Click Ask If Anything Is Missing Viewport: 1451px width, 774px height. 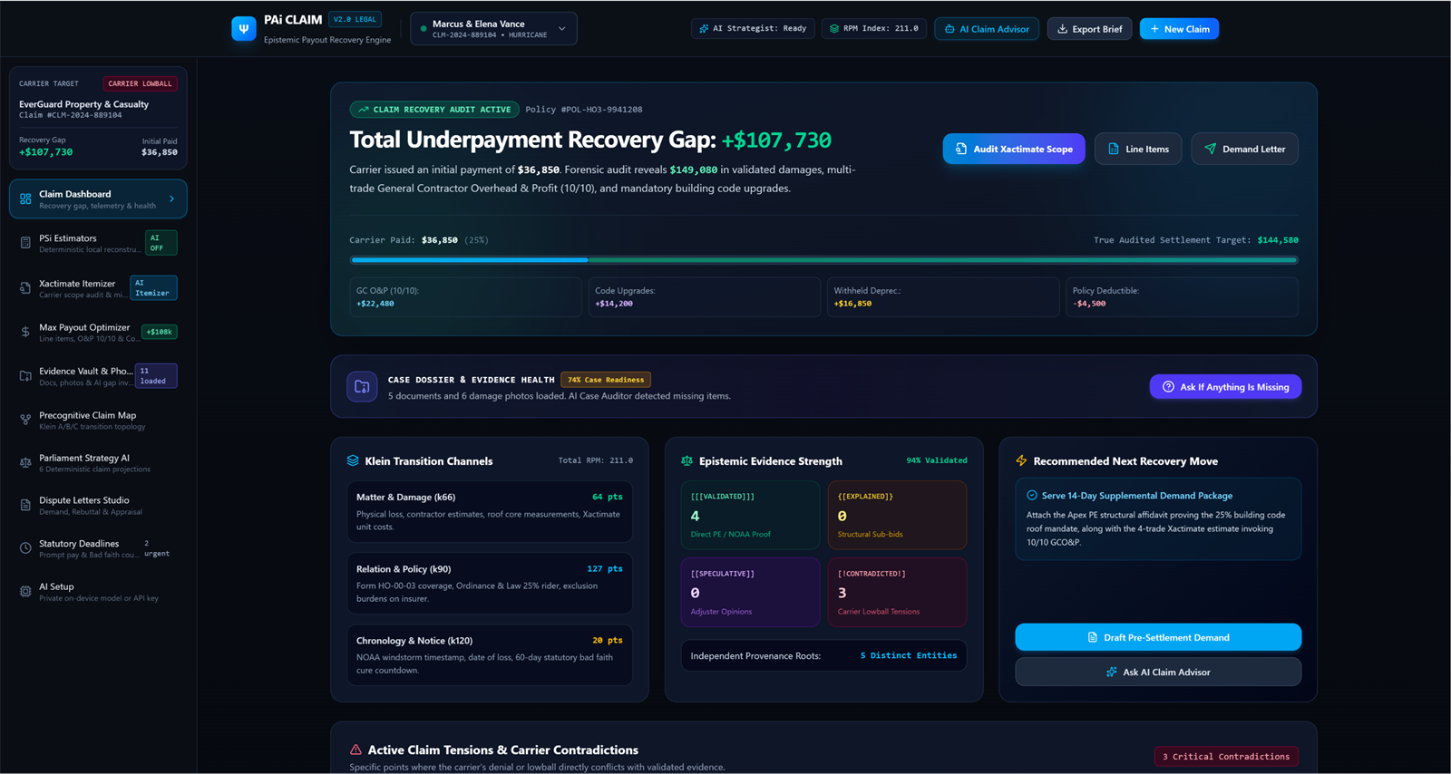[x=1225, y=387]
